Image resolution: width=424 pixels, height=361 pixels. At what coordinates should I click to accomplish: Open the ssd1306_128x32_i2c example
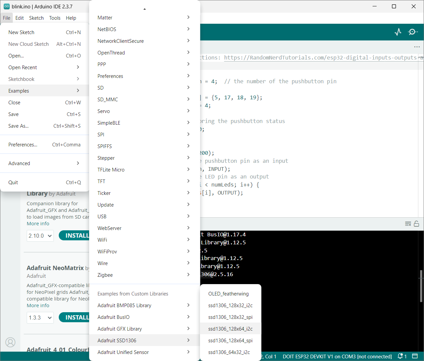(x=230, y=306)
